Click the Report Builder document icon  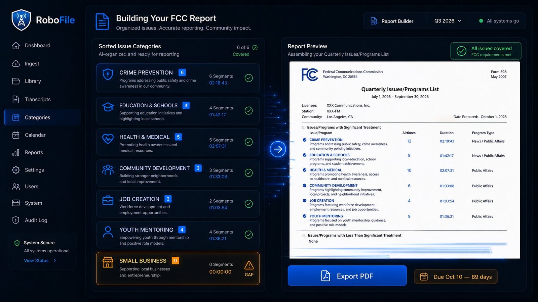pos(374,21)
